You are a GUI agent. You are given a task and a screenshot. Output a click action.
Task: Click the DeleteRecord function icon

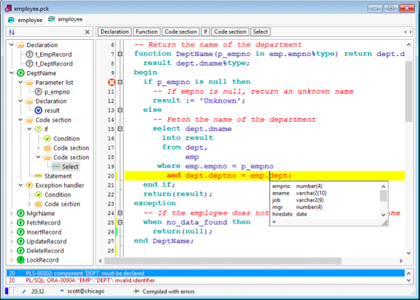[20, 251]
